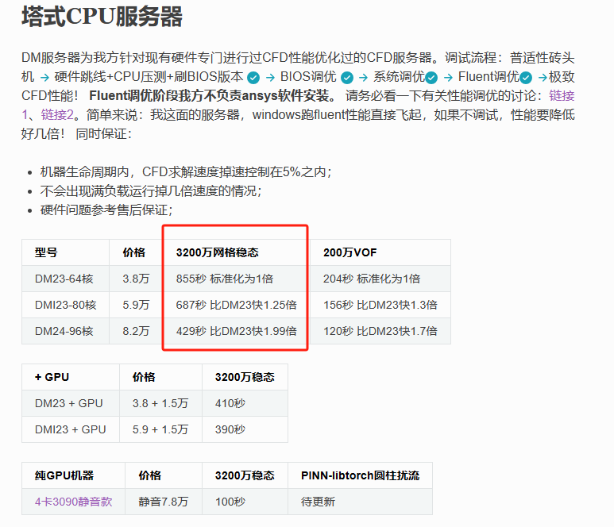614x527 pixels.
Task: Click the PINN-libtorch圆柱扰流 column header
Action: click(x=360, y=475)
